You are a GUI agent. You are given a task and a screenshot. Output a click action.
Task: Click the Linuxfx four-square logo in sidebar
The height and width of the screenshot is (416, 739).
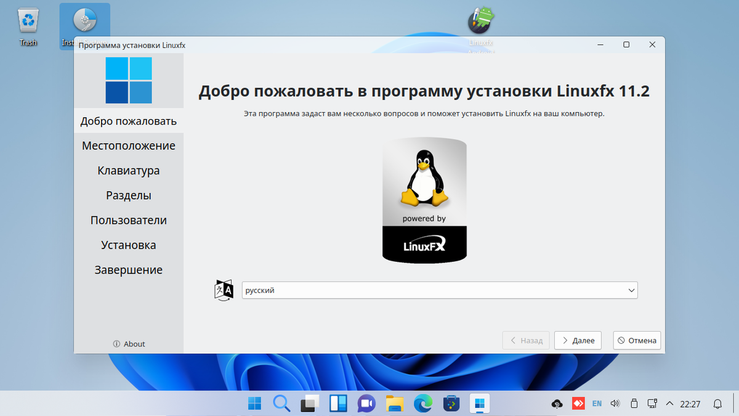(129, 80)
